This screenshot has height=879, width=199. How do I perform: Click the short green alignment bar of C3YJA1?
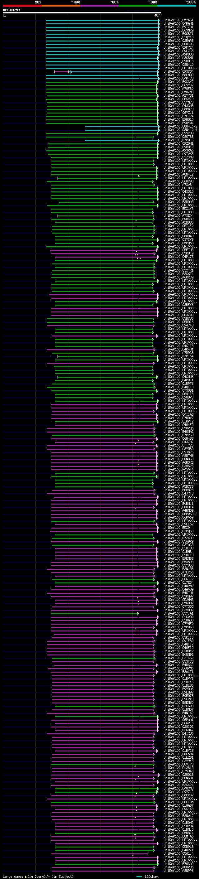tap(95, 614)
